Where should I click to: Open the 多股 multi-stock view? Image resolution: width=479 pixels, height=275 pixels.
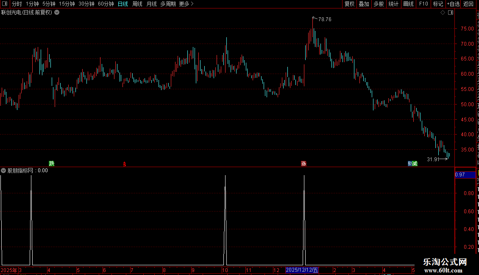pos(379,4)
